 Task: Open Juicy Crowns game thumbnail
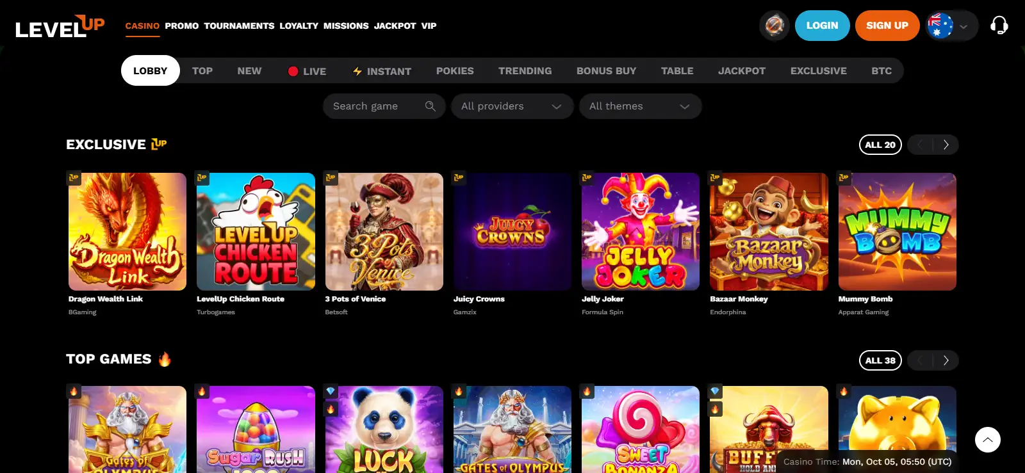(512, 232)
